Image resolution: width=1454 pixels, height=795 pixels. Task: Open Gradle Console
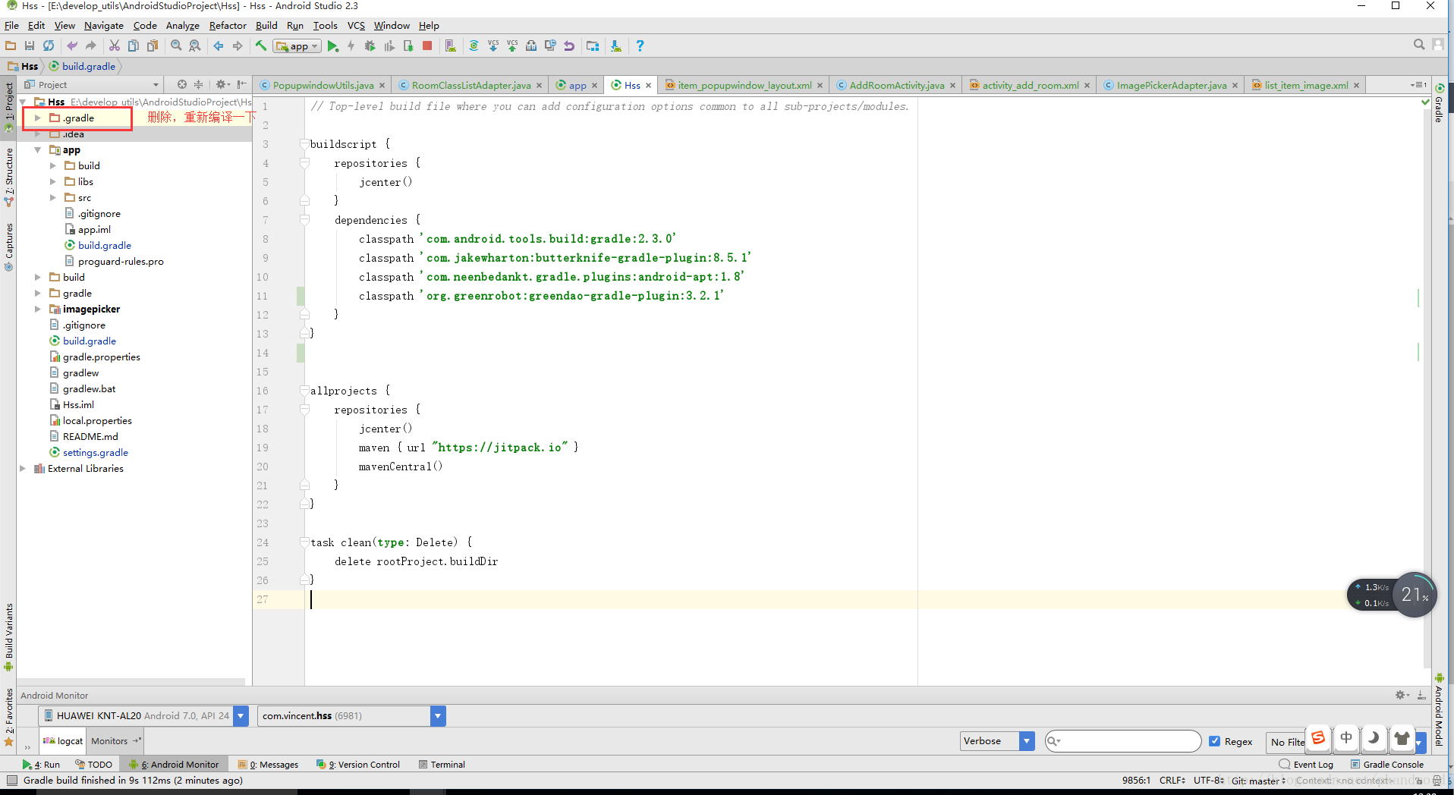[x=1387, y=765]
